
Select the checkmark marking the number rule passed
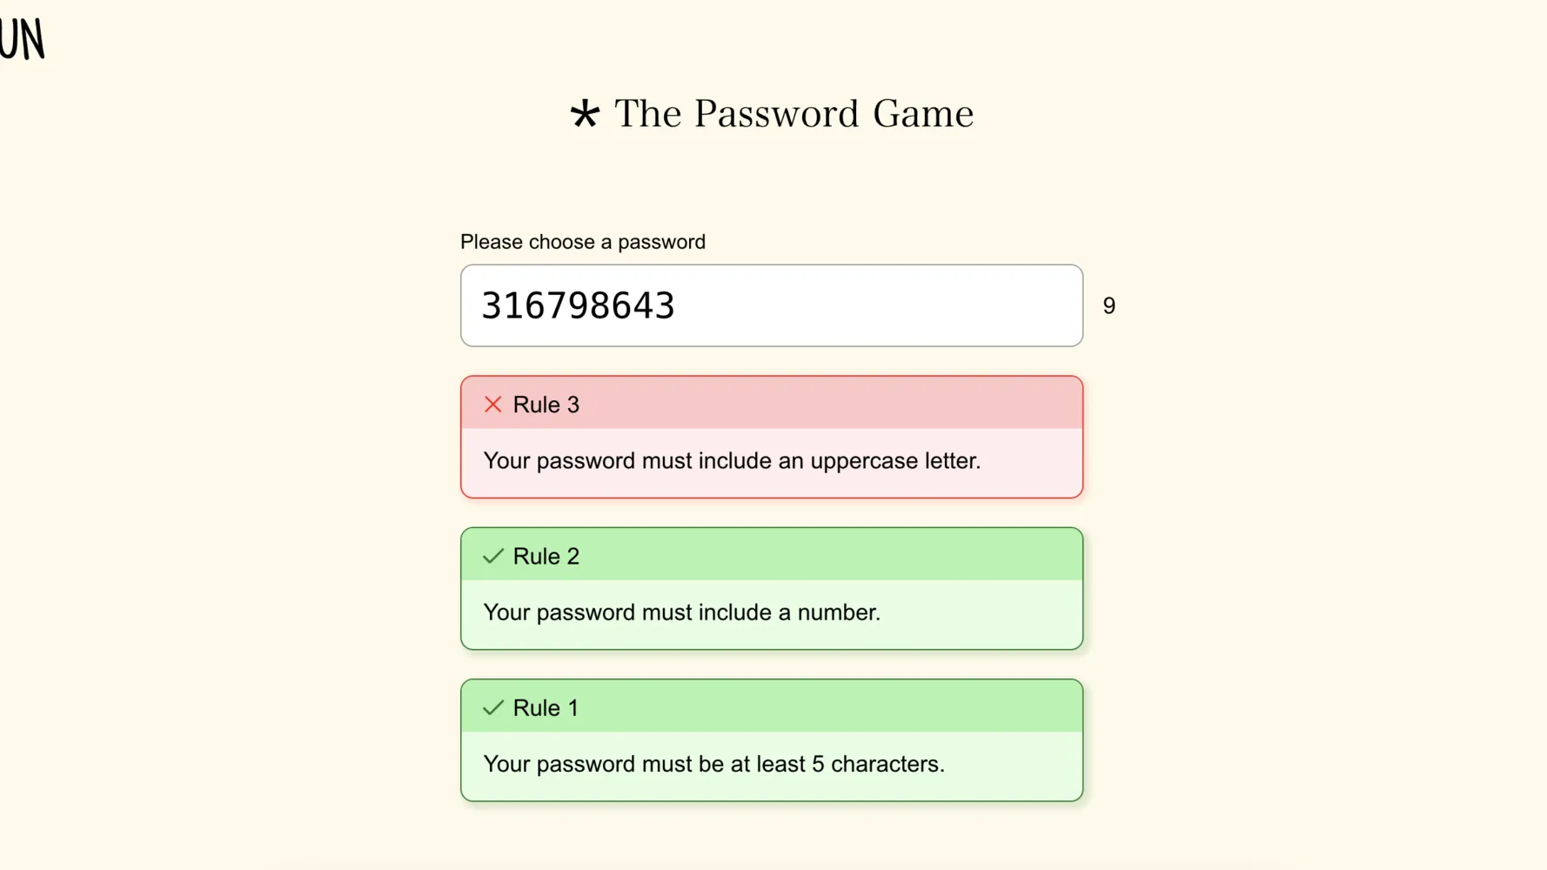(492, 555)
